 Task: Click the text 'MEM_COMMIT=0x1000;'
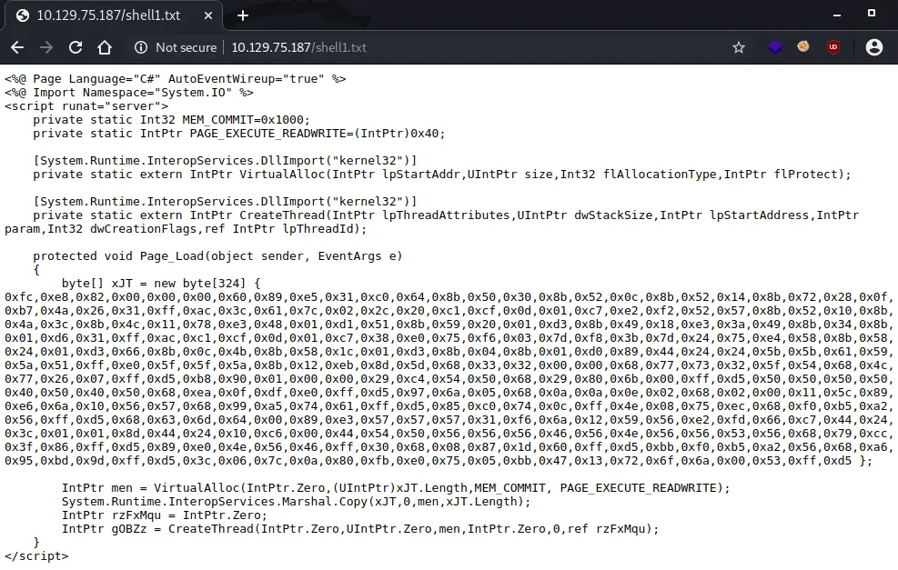click(247, 120)
